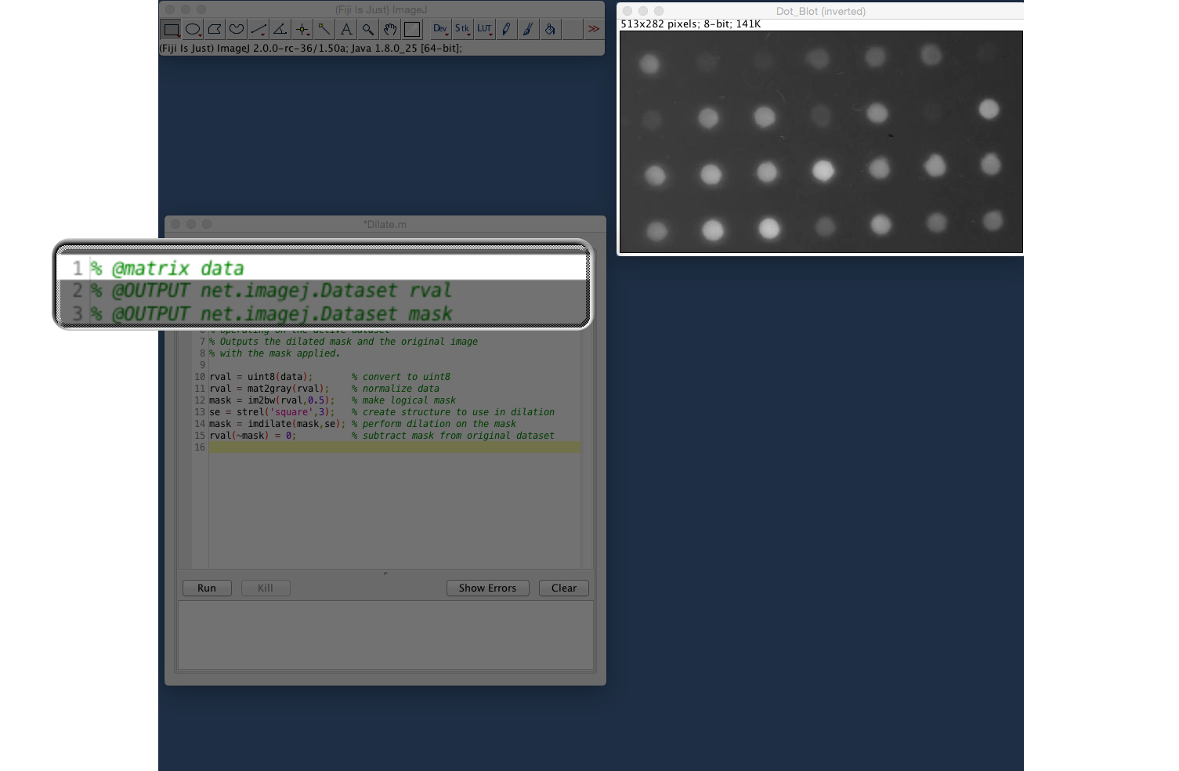The height and width of the screenshot is (771, 1179).
Task: Open the LUT lookup tables menu
Action: pyautogui.click(x=484, y=30)
